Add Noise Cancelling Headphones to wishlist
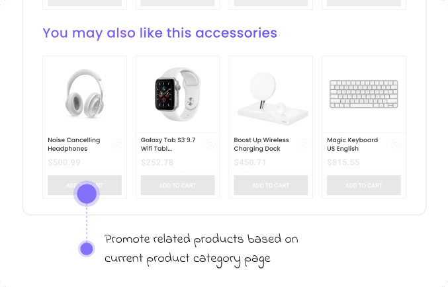Image resolution: width=448 pixels, height=287 pixels. pos(116,144)
